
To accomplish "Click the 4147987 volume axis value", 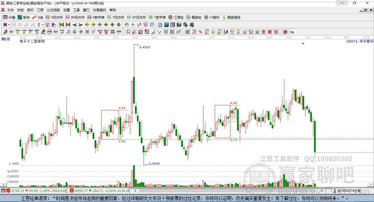I will (x=13, y=171).
